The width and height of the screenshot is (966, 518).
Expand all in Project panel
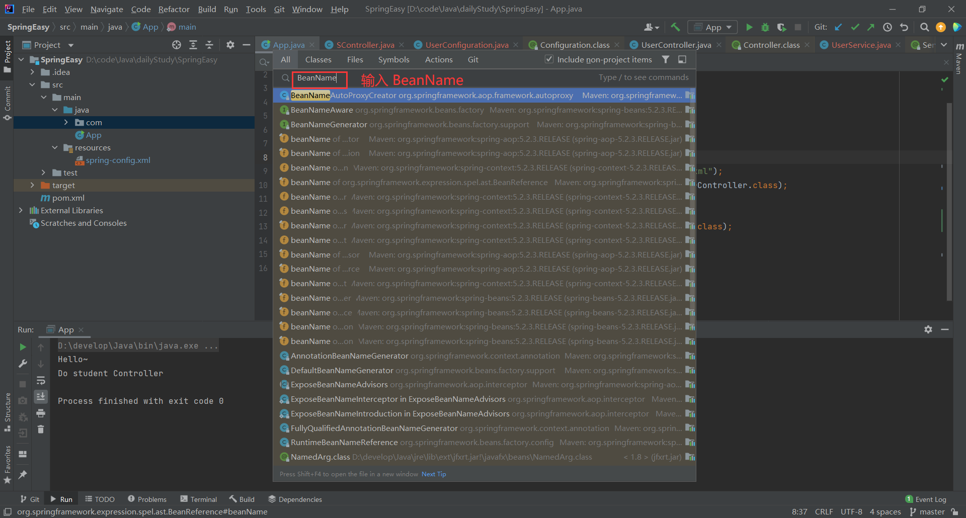tap(193, 45)
